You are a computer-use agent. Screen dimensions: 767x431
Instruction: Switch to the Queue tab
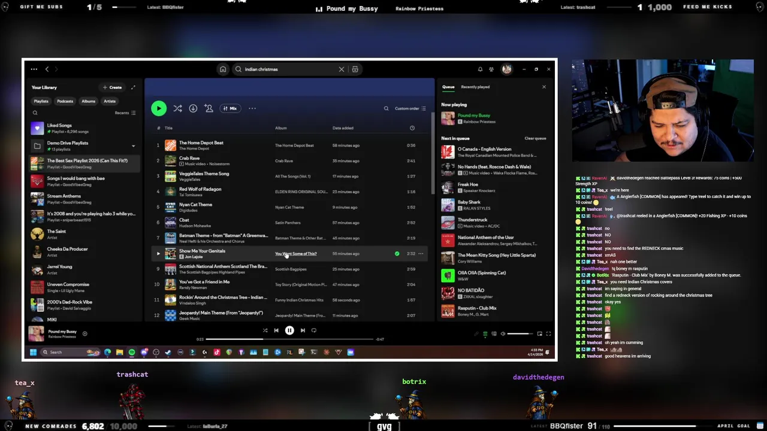click(x=448, y=87)
